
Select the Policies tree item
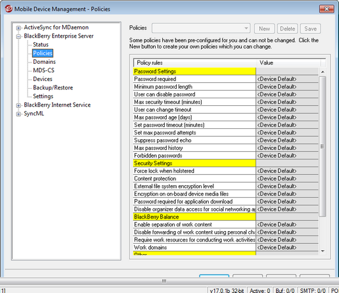(43, 53)
